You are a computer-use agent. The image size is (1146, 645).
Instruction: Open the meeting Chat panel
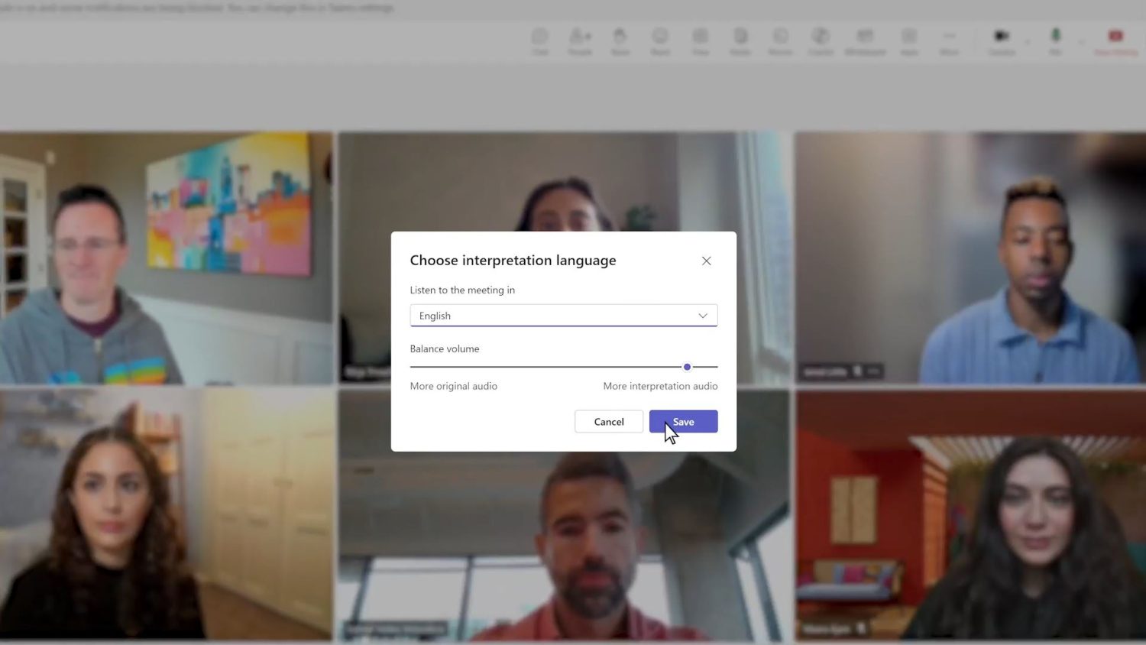(x=541, y=40)
